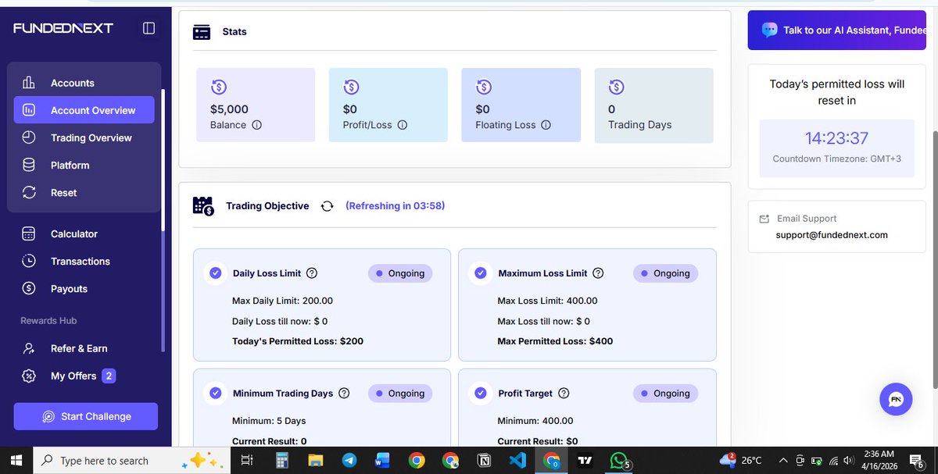Click the My Offers percent badge icon
The height and width of the screenshot is (474, 938).
29,376
